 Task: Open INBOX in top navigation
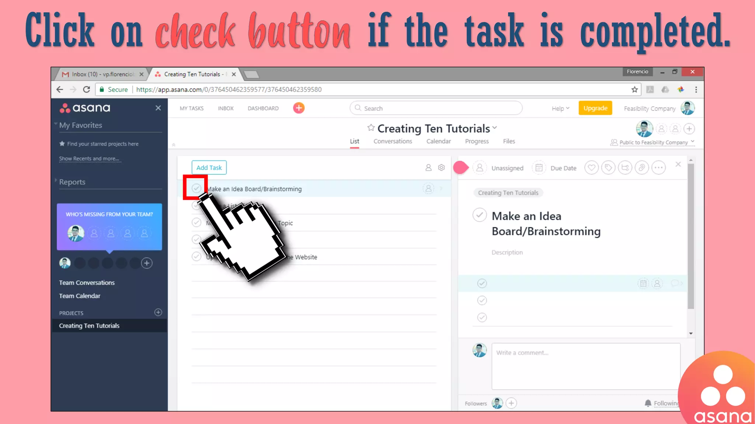[226, 108]
